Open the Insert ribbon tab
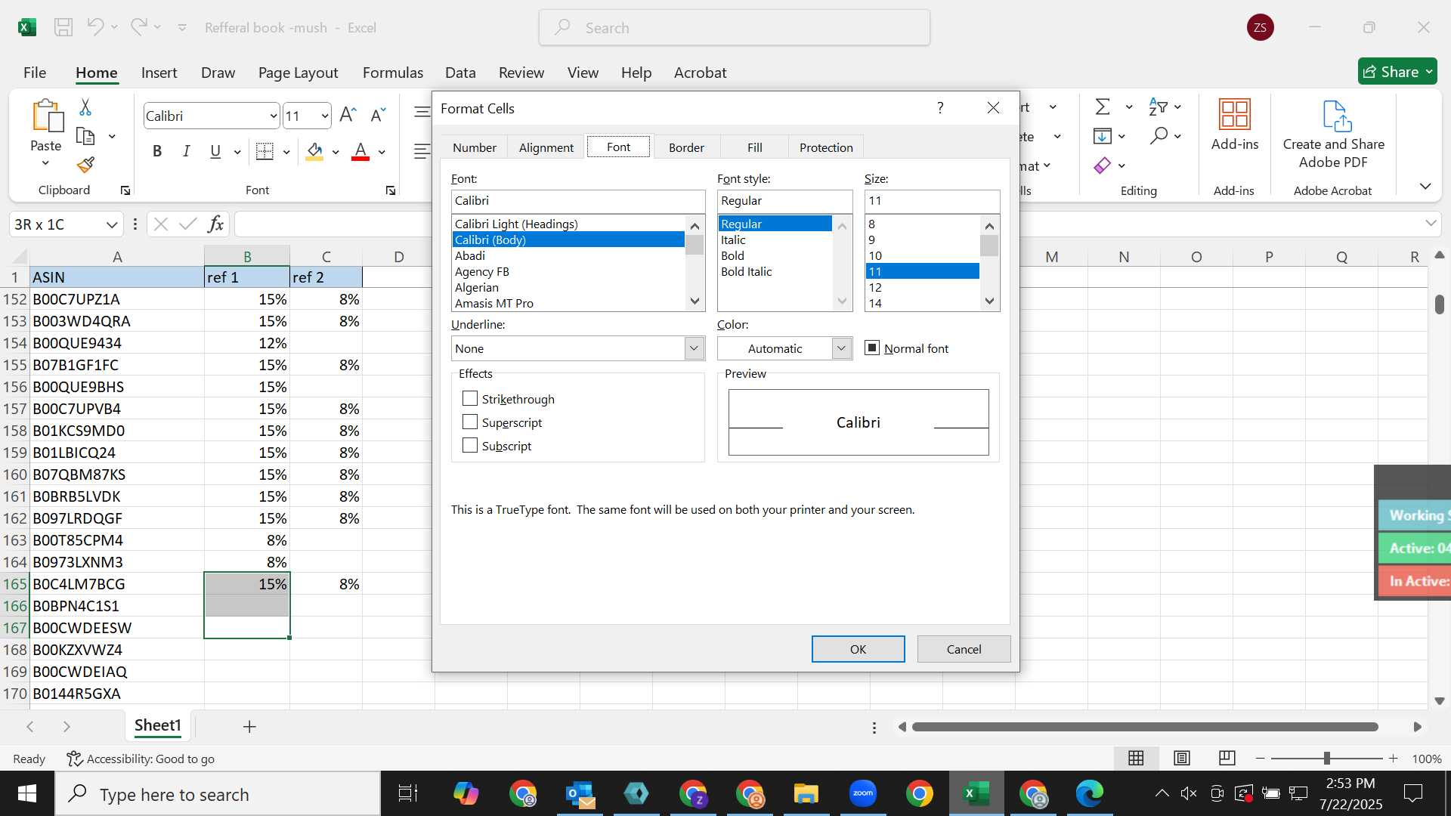 pyautogui.click(x=159, y=73)
